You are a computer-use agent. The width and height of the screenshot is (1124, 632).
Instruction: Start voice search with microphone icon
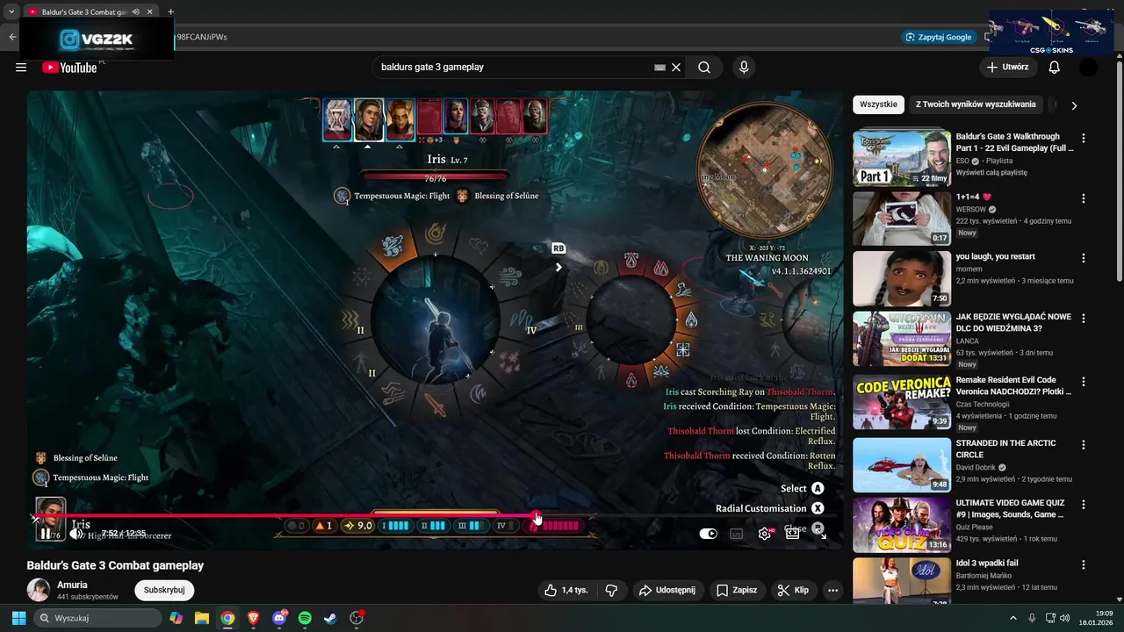pyautogui.click(x=744, y=68)
